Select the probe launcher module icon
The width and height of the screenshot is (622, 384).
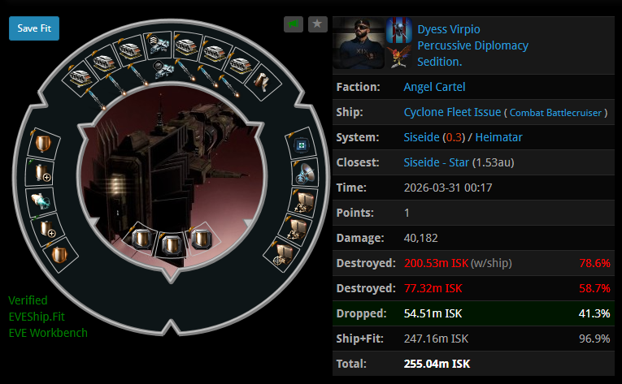coord(159,44)
